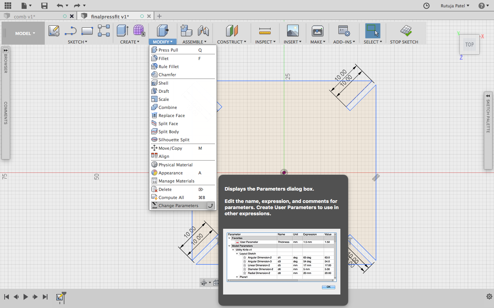Choose Chamfer menu item
This screenshot has width=494, height=308.
[183, 75]
